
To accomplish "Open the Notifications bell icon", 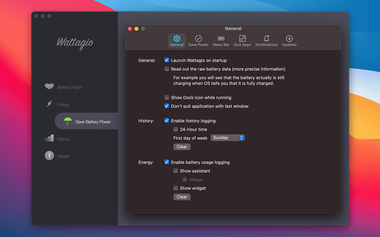I will click(266, 39).
